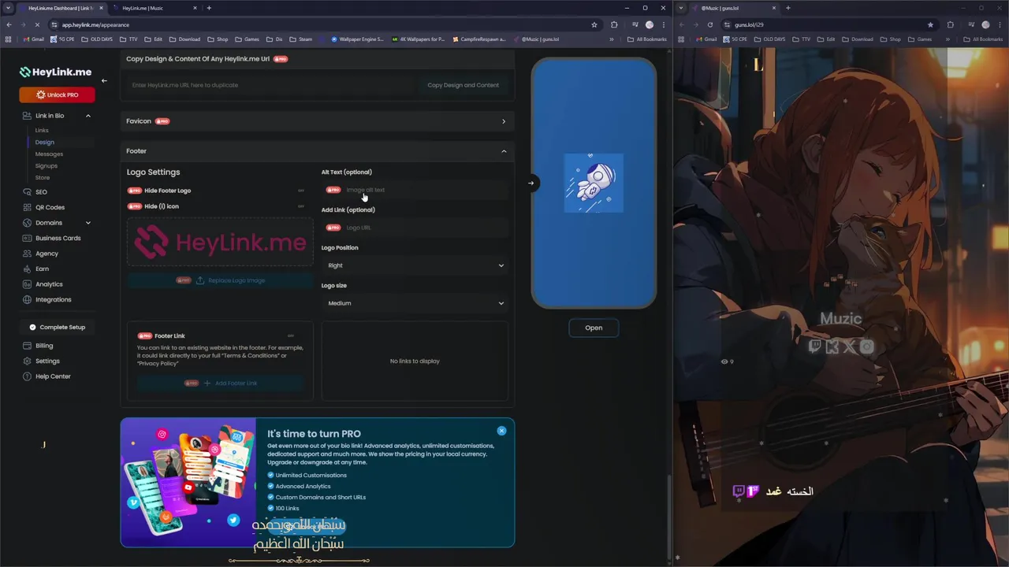
Task: Open the Analytics sidebar icon
Action: (28, 284)
